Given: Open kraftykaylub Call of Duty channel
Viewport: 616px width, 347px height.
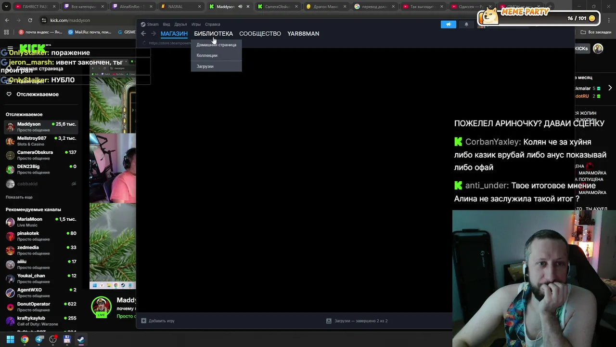Looking at the screenshot, I should 42,320.
